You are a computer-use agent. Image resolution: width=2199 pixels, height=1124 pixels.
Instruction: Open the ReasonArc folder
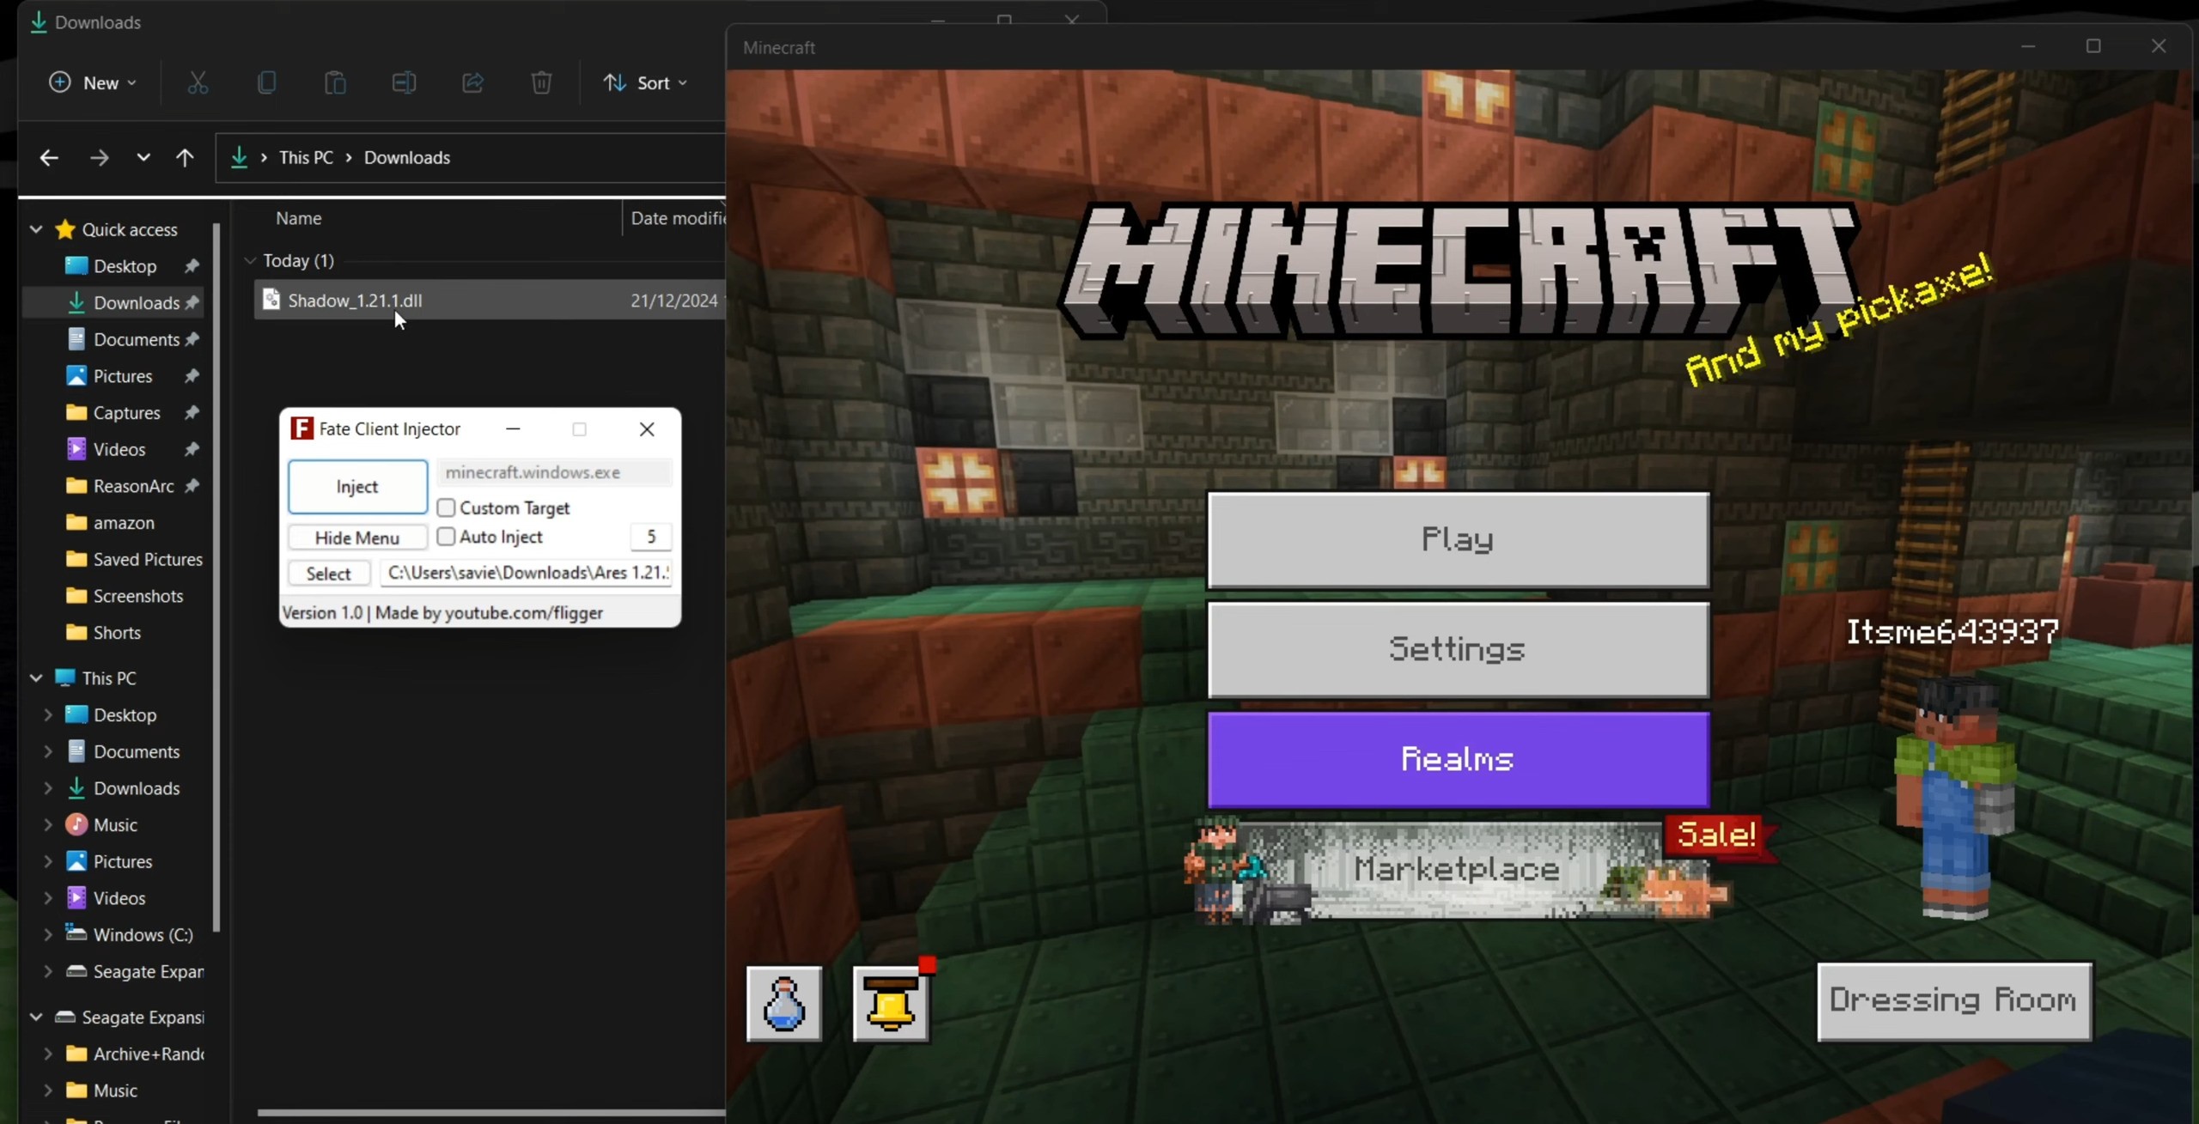(133, 487)
